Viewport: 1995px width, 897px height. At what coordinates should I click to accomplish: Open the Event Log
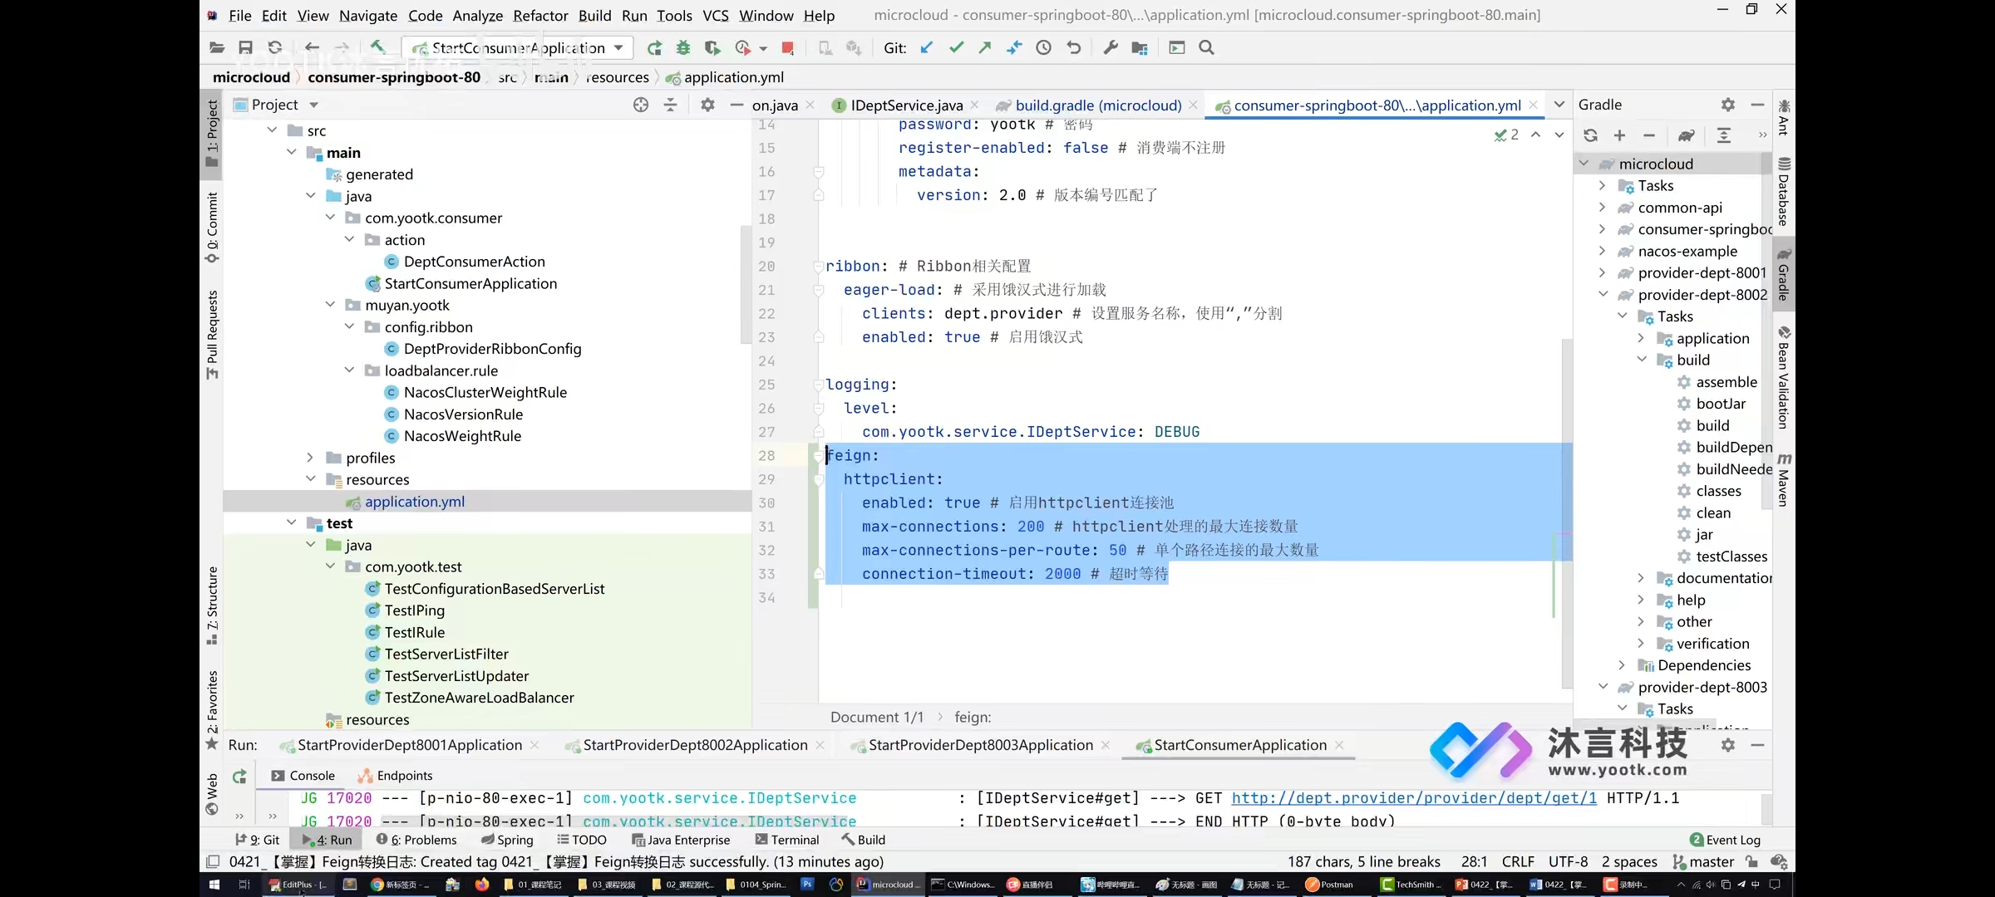click(1726, 840)
